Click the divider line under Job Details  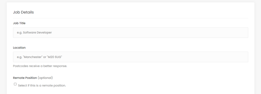(130, 18)
